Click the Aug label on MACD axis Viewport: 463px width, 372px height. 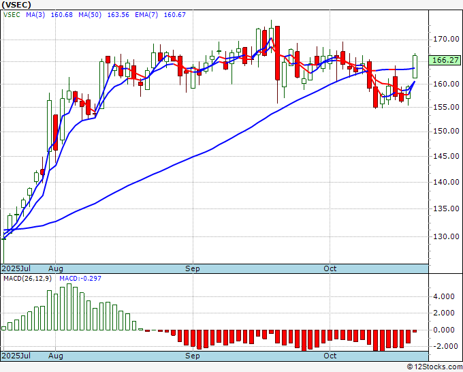coord(56,356)
